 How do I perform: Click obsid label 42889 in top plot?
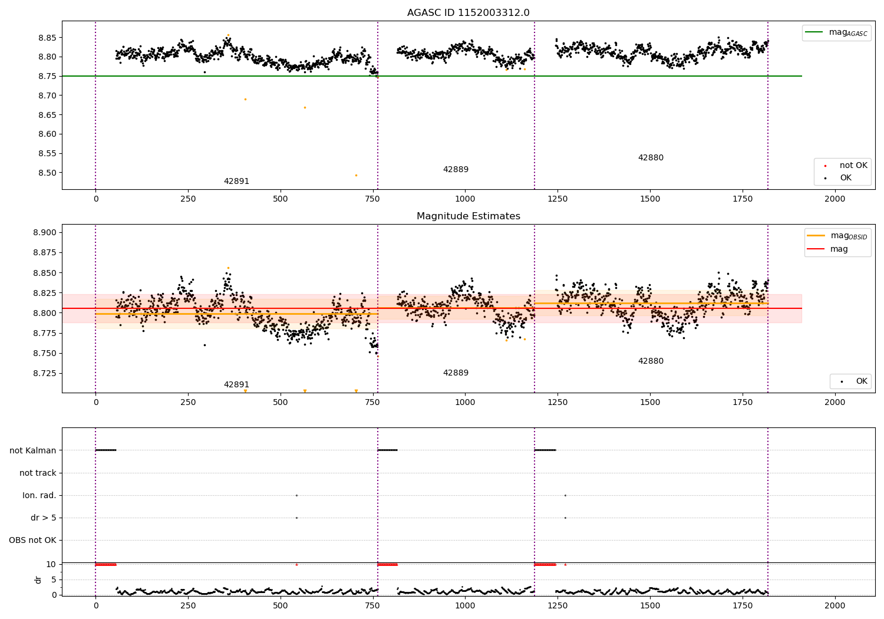pyautogui.click(x=456, y=170)
